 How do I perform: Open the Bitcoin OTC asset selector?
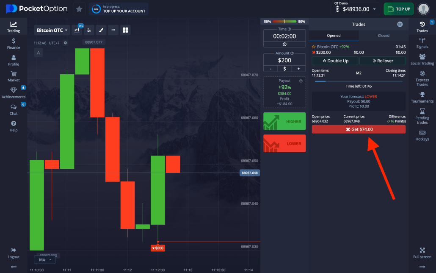point(51,30)
